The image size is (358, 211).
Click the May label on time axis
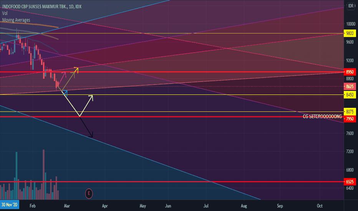click(143, 206)
